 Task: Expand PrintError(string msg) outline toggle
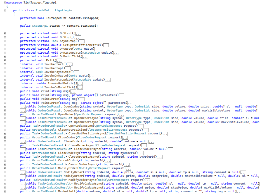[5, 99]
